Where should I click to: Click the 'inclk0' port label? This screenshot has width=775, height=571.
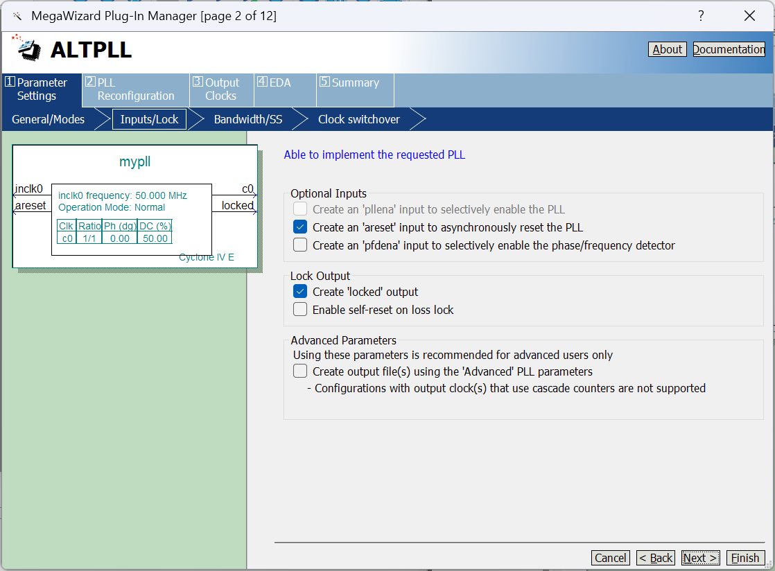[x=29, y=188]
